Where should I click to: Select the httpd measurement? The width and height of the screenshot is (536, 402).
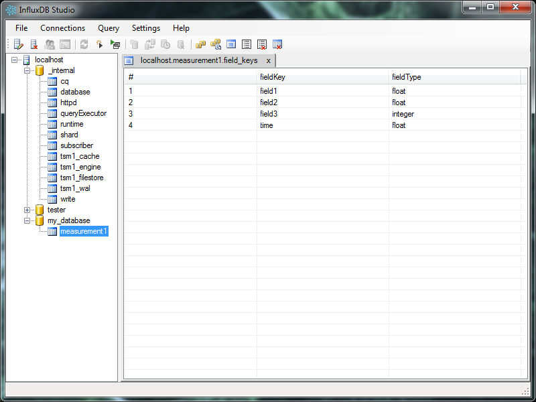pyautogui.click(x=68, y=103)
